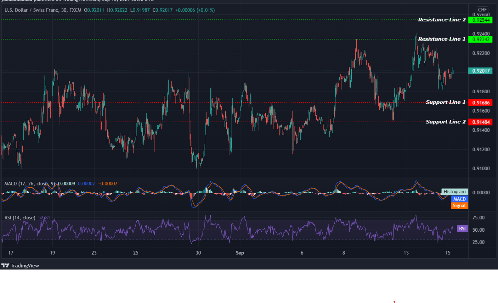
Task: Click the 0.91800 price axis label
Action: point(481,91)
